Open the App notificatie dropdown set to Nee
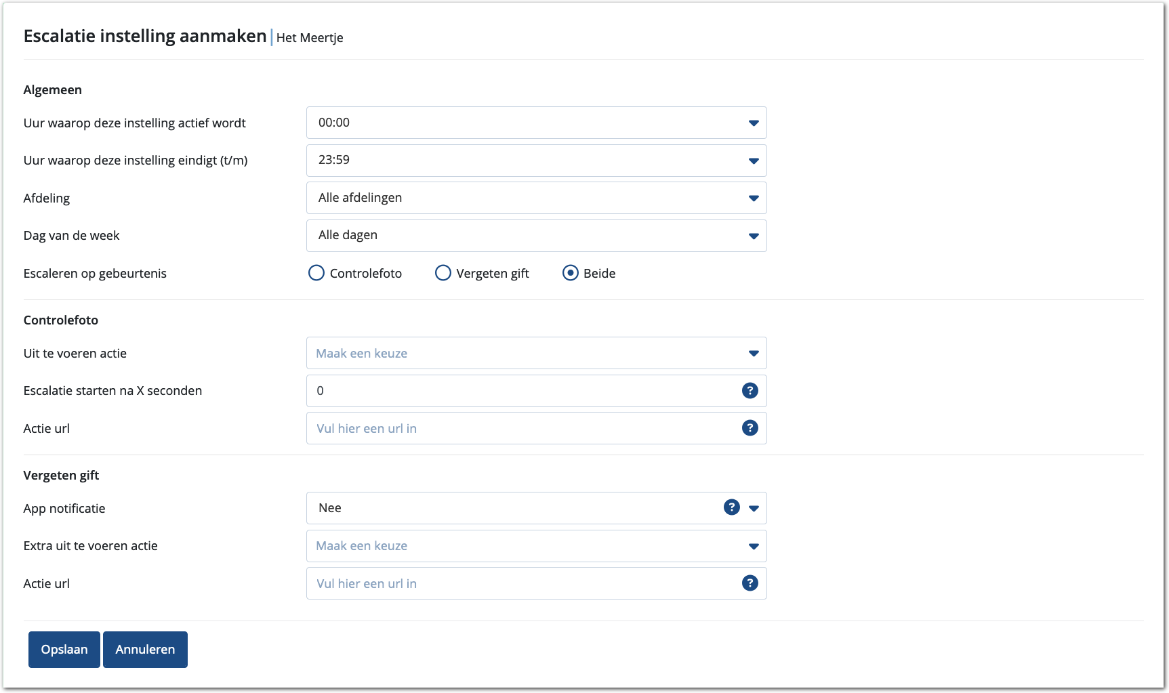Image resolution: width=1169 pixels, height=693 pixels. point(515,508)
